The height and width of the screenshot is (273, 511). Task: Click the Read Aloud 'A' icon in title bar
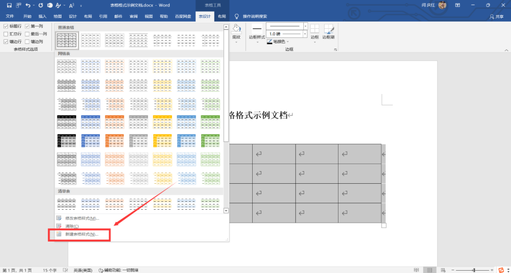point(71,5)
